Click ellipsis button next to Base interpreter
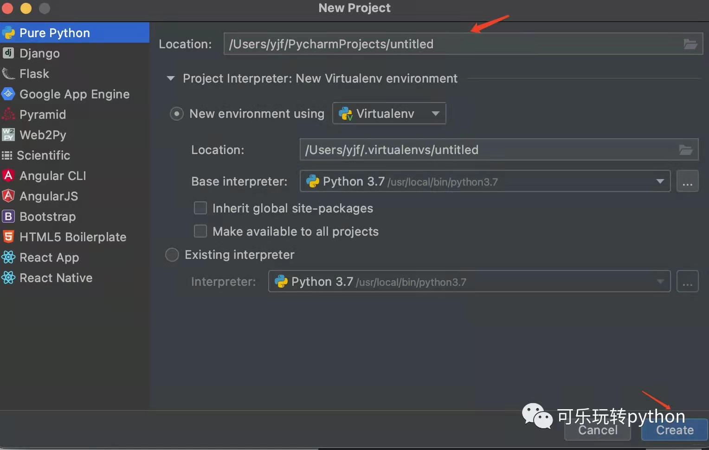The image size is (709, 450). [688, 181]
